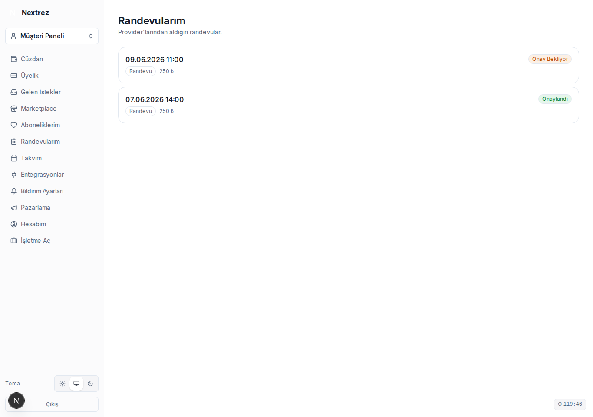Viewport: 593px width, 417px height.
Task: Click the Takvim calendar icon
Action: [14, 158]
